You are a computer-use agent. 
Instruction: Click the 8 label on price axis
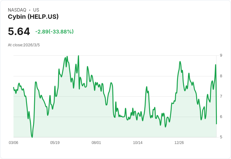221,76
